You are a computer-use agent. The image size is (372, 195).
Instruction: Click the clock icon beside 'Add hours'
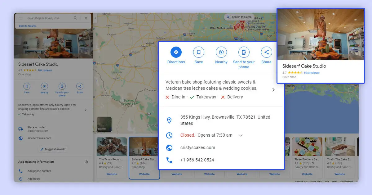point(20,179)
